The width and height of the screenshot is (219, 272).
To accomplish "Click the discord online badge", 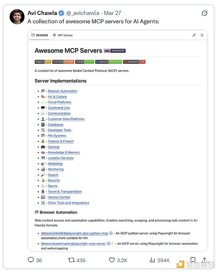I will coord(108,62).
